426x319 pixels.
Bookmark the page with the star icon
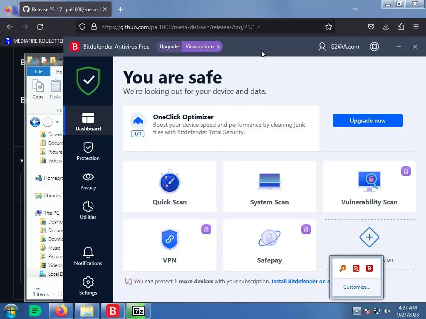click(329, 27)
